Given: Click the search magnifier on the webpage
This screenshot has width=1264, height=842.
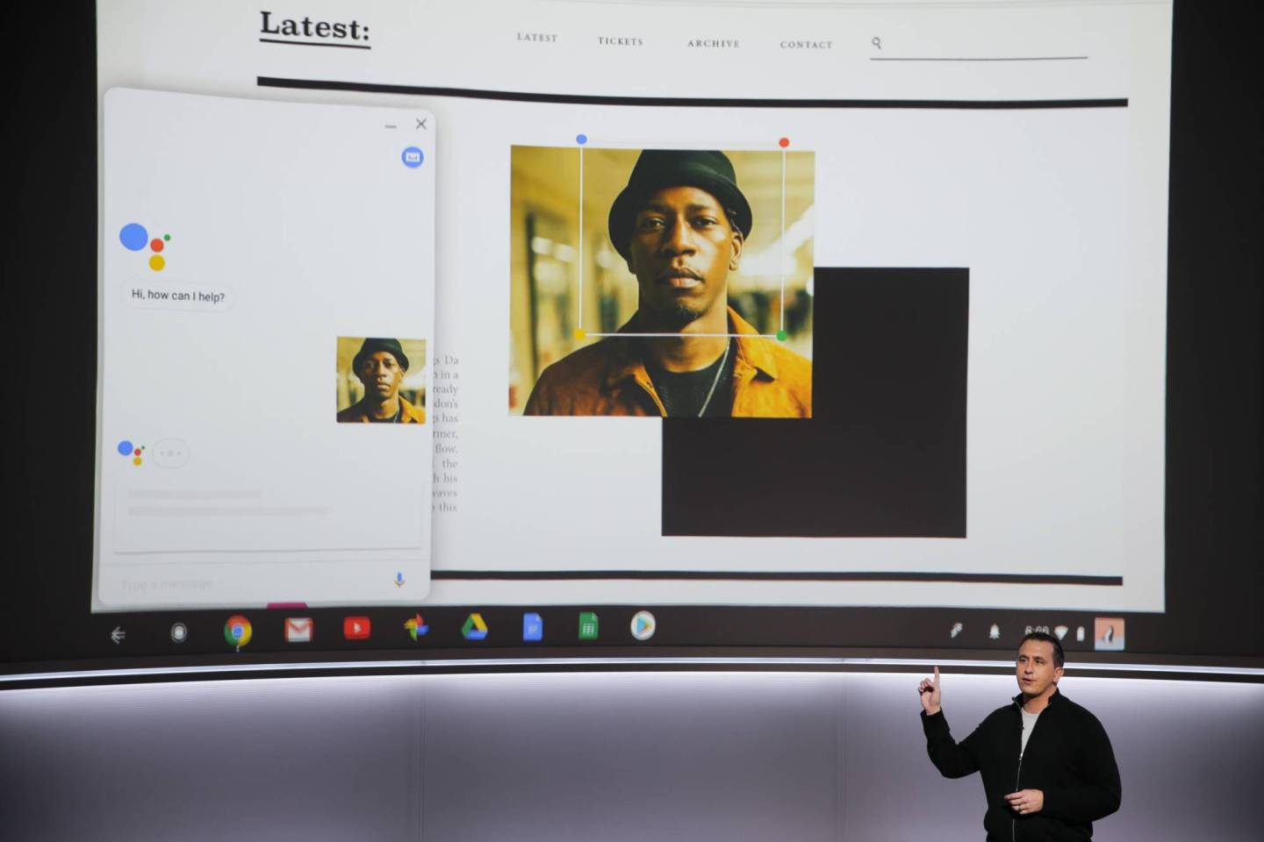Looking at the screenshot, I should tap(877, 42).
